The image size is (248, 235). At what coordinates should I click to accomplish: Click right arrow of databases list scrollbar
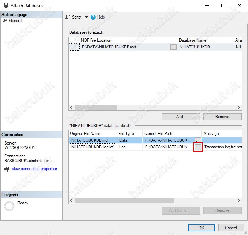pos(239,107)
